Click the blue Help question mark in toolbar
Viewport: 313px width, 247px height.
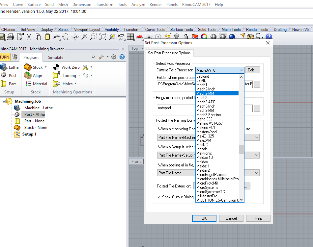[x=269, y=36]
